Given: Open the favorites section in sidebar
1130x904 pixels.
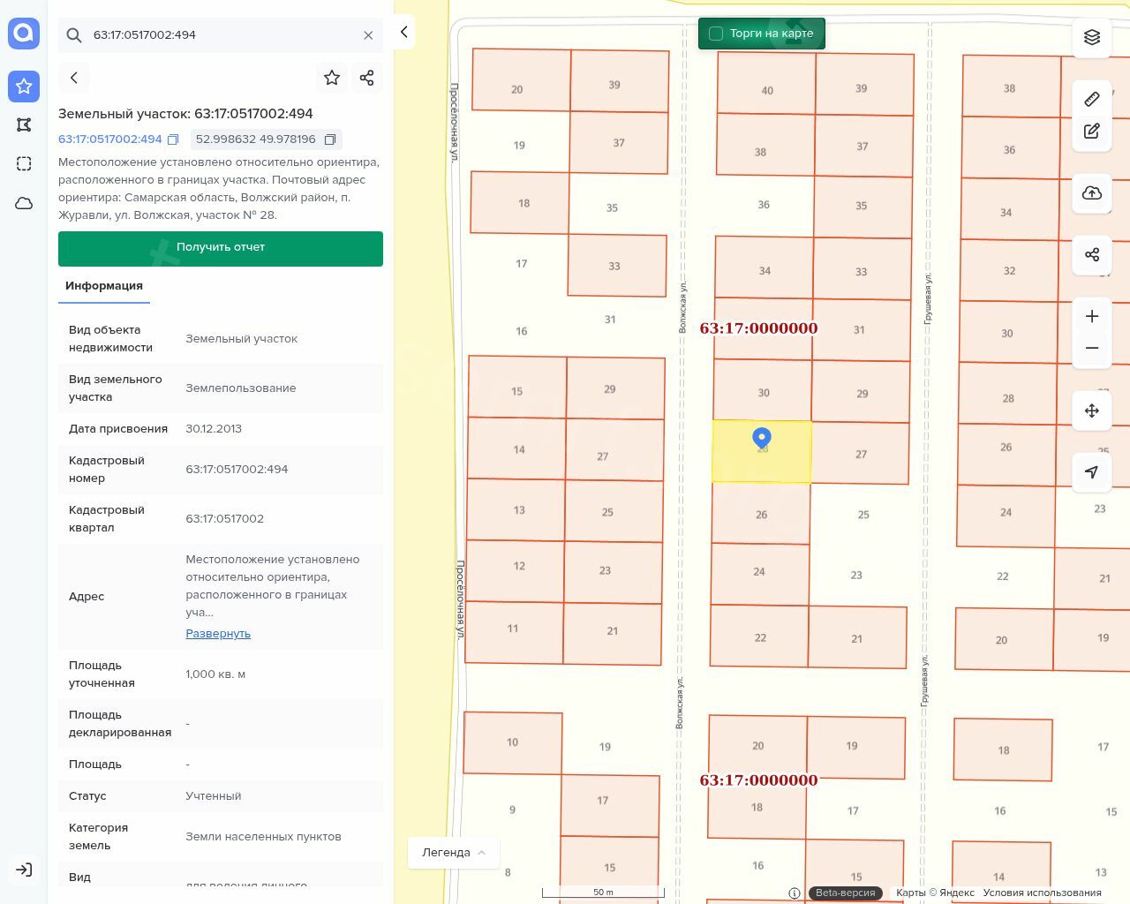Looking at the screenshot, I should tap(24, 86).
